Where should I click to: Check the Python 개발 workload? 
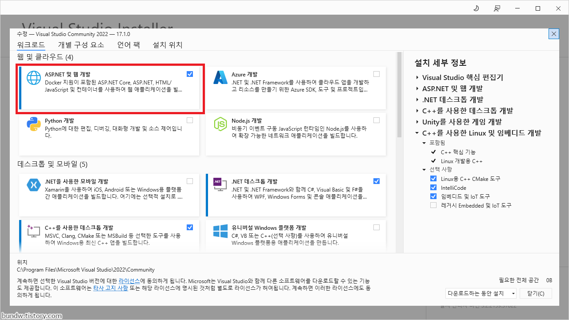coord(190,120)
